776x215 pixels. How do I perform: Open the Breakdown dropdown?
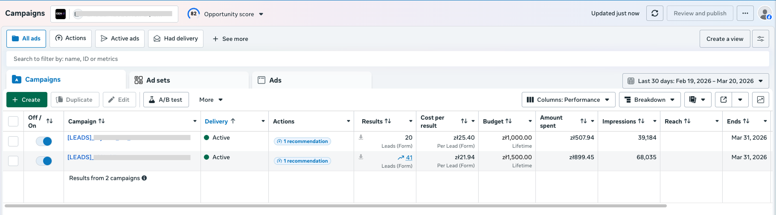pos(649,100)
